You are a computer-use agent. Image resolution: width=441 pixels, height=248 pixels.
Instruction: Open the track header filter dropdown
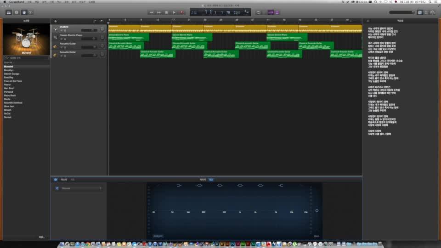[x=101, y=21]
